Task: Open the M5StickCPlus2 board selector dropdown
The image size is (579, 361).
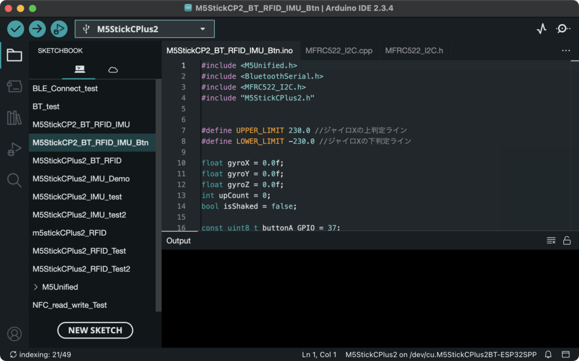Action: tap(145, 29)
